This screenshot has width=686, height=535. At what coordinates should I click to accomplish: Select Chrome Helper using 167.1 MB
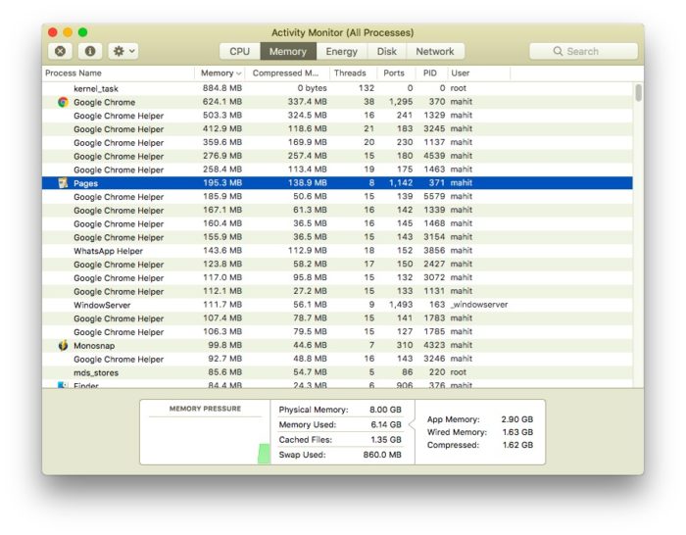[x=337, y=210]
